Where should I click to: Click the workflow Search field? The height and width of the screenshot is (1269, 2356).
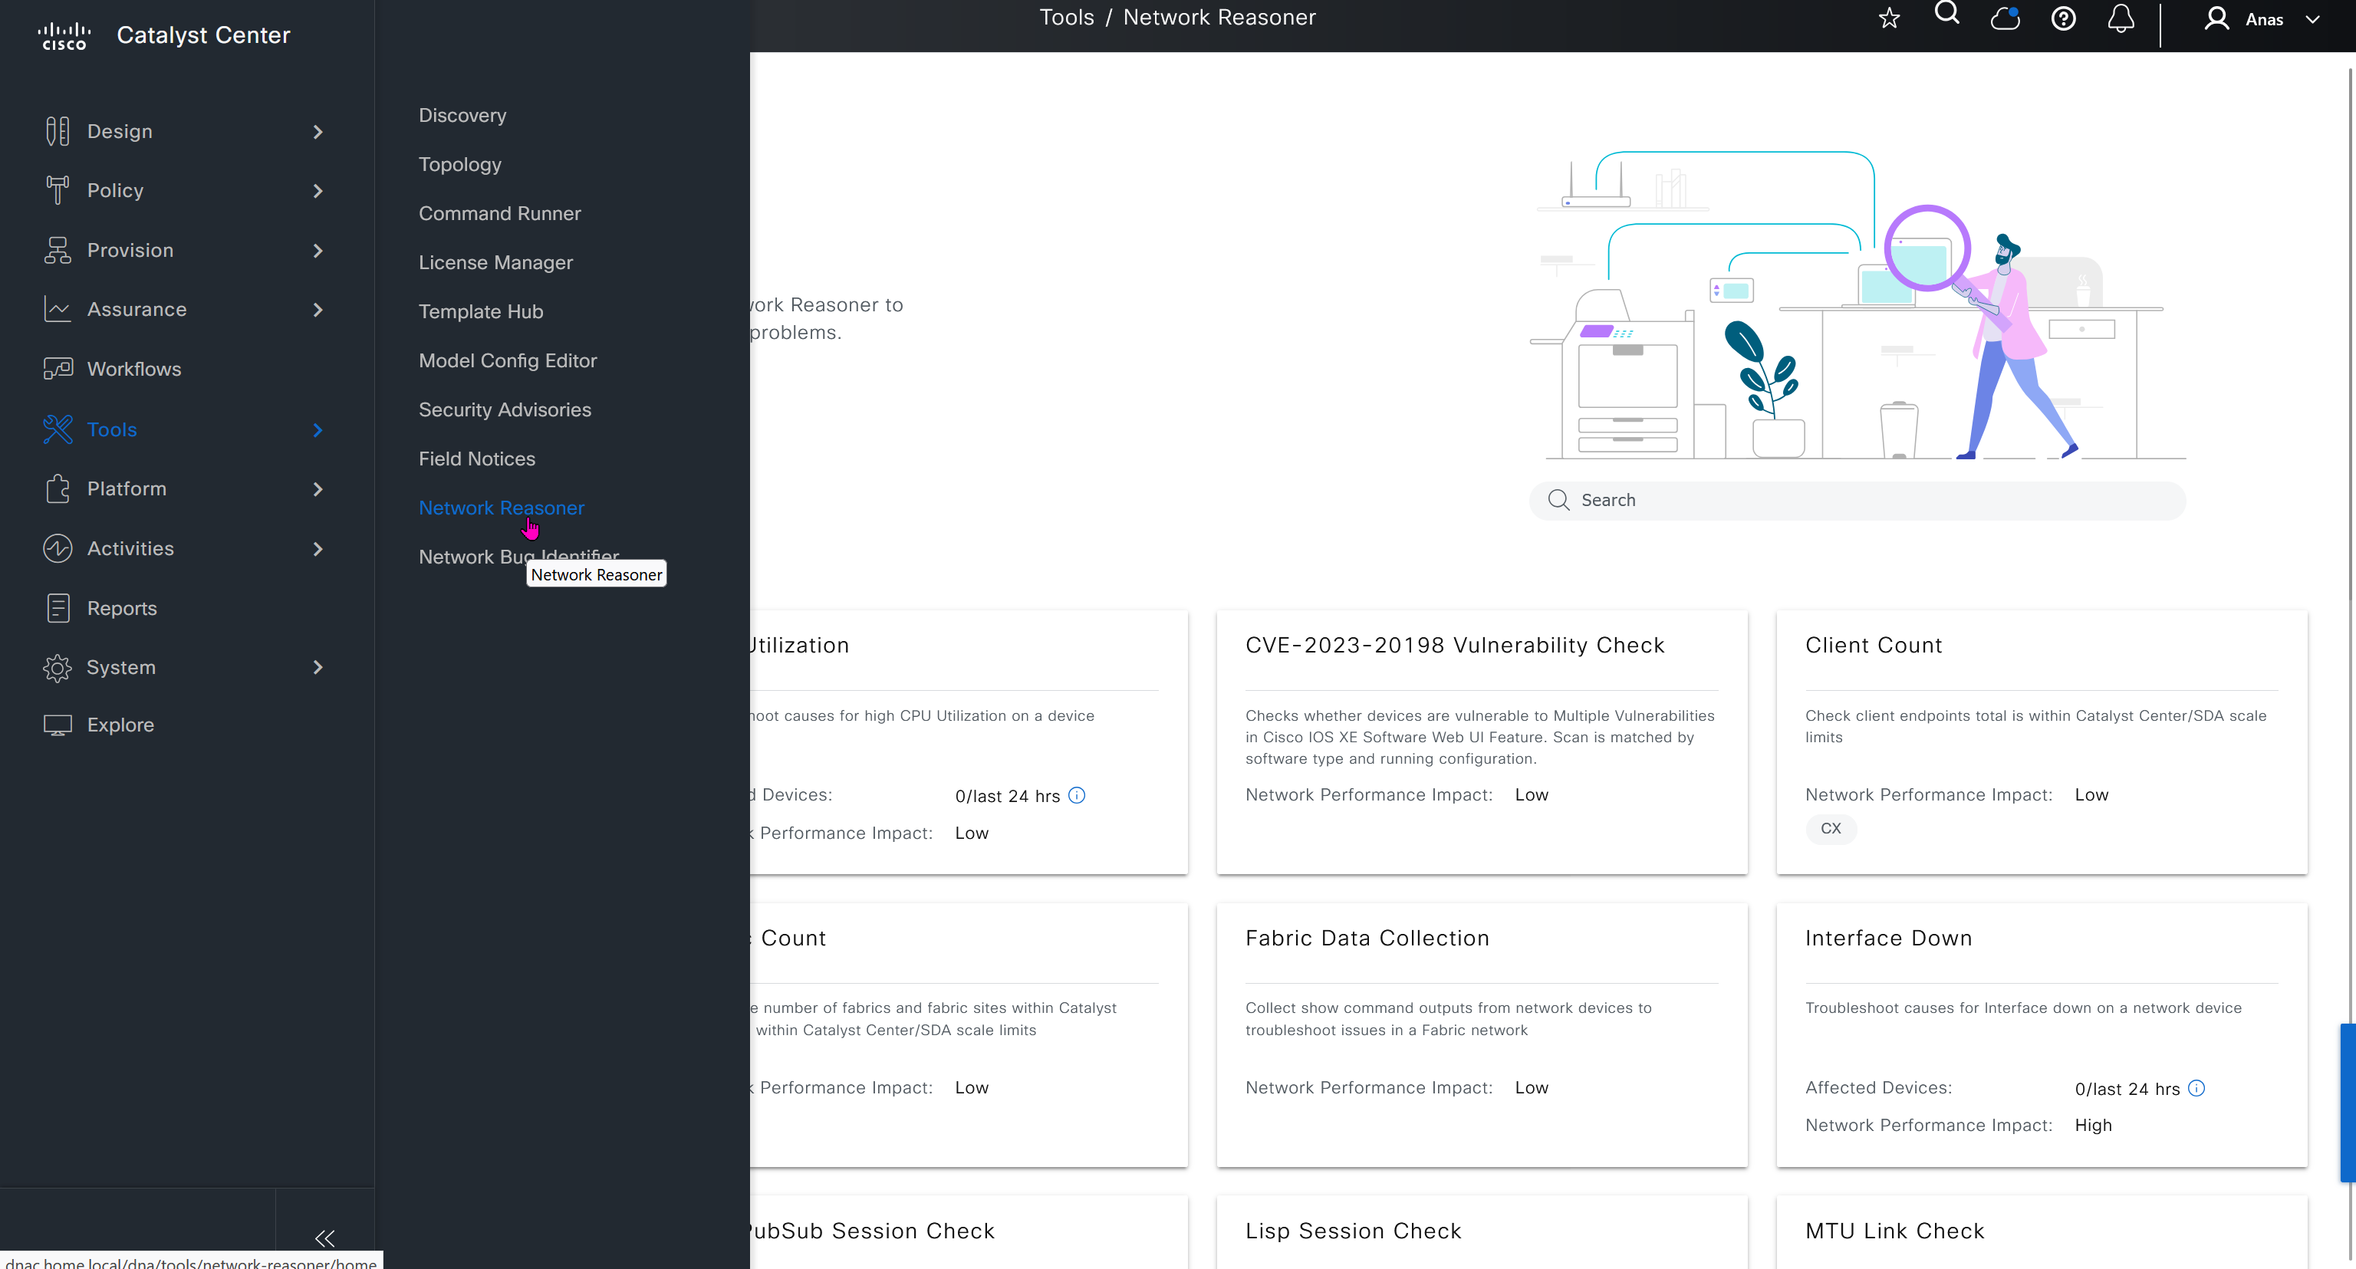[1857, 500]
